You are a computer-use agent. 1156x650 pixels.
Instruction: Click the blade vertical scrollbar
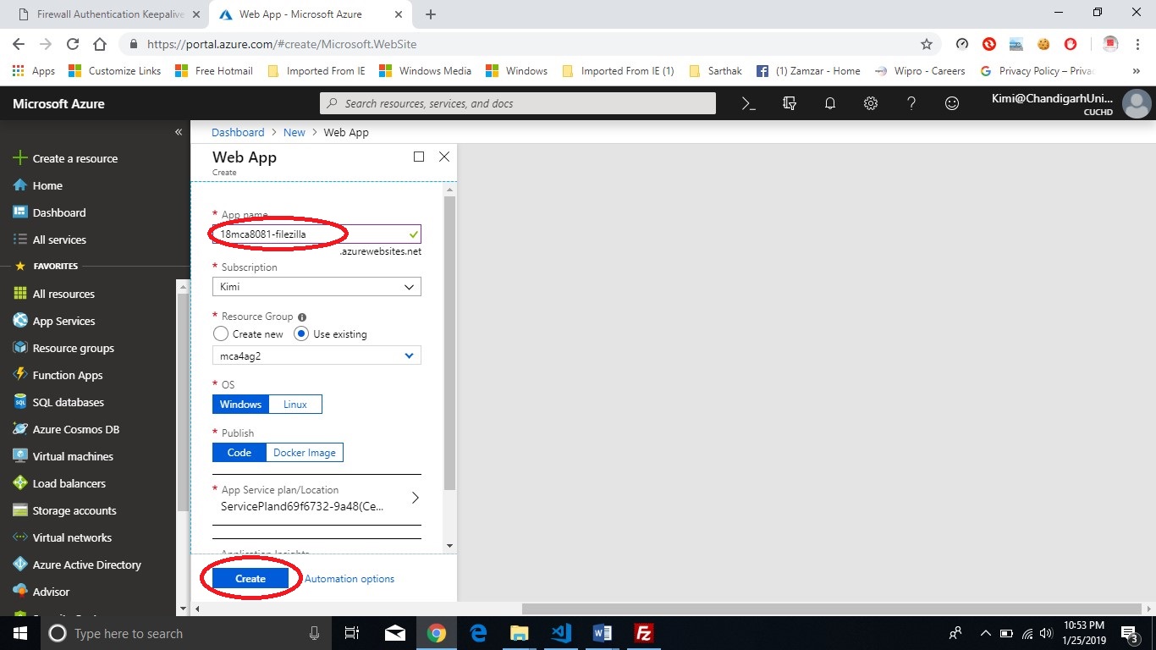pos(450,343)
